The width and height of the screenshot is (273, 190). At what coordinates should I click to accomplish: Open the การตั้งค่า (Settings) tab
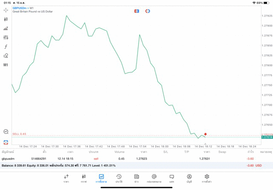(x=207, y=178)
